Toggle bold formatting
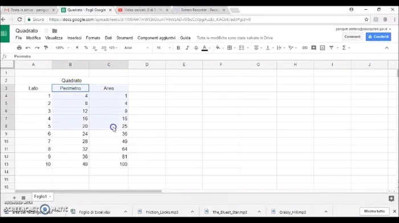This screenshot has height=223, width=399. click(178, 47)
